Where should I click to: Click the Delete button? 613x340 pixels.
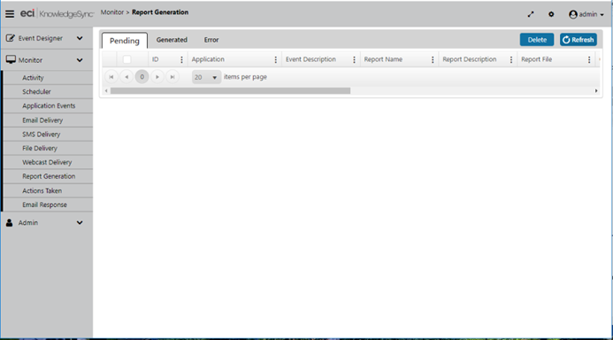537,40
